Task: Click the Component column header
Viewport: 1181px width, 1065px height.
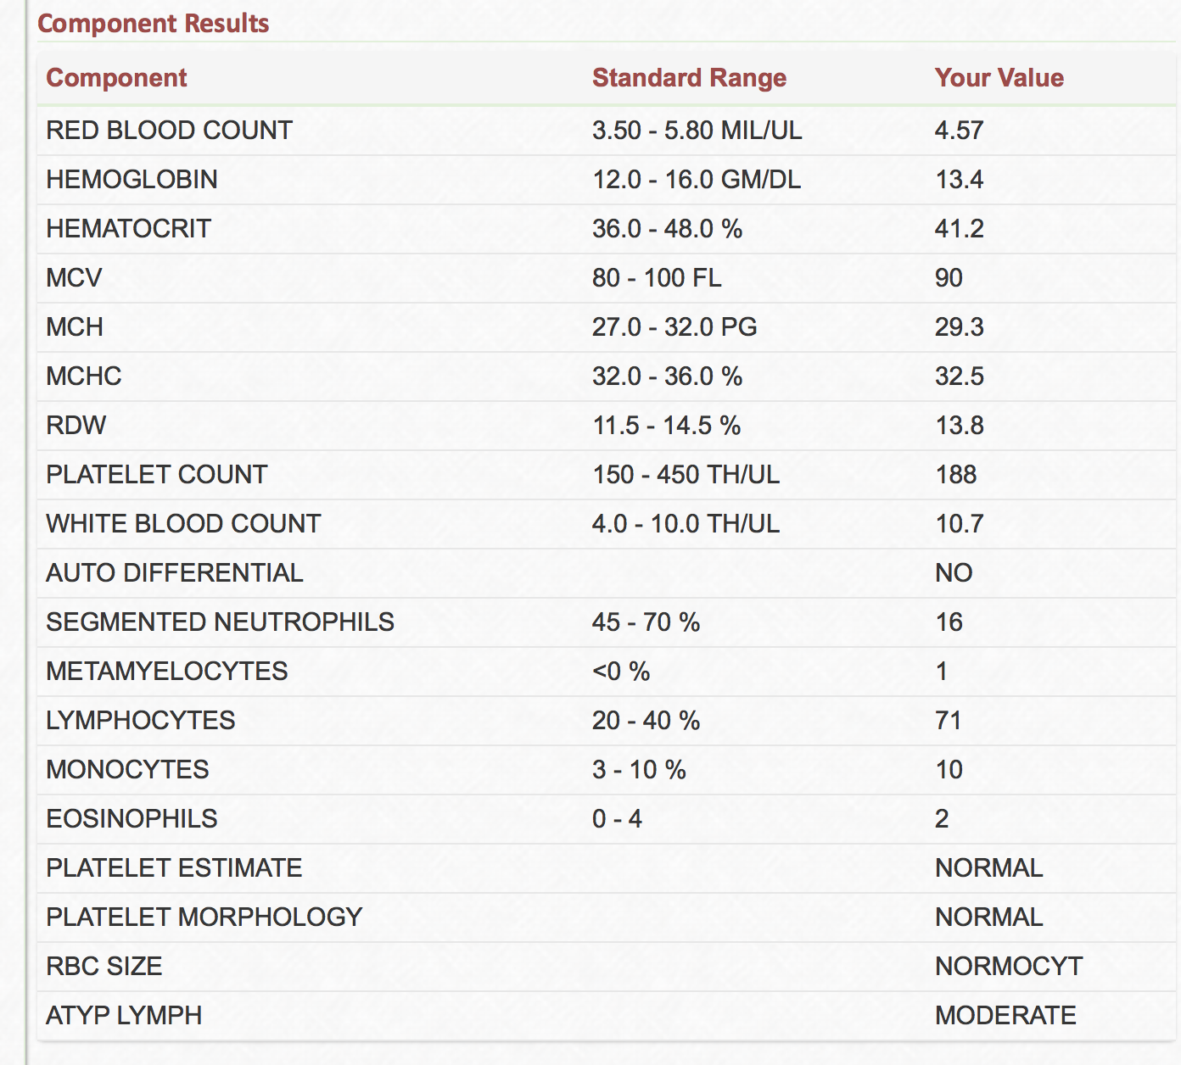Action: (x=116, y=78)
